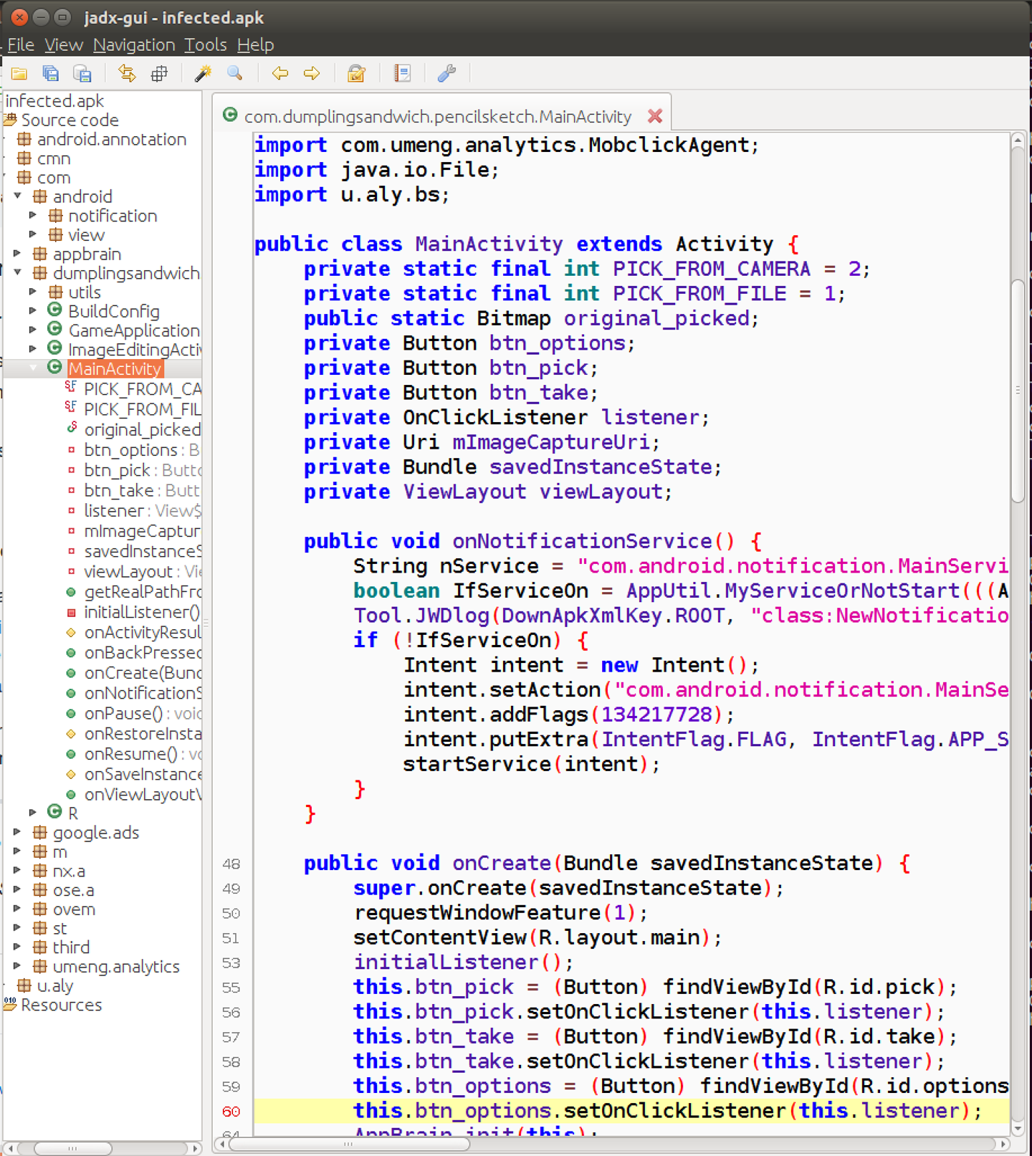Click the code editor vertical scrollbar thumb
The width and height of the screenshot is (1032, 1156).
coord(1018,391)
